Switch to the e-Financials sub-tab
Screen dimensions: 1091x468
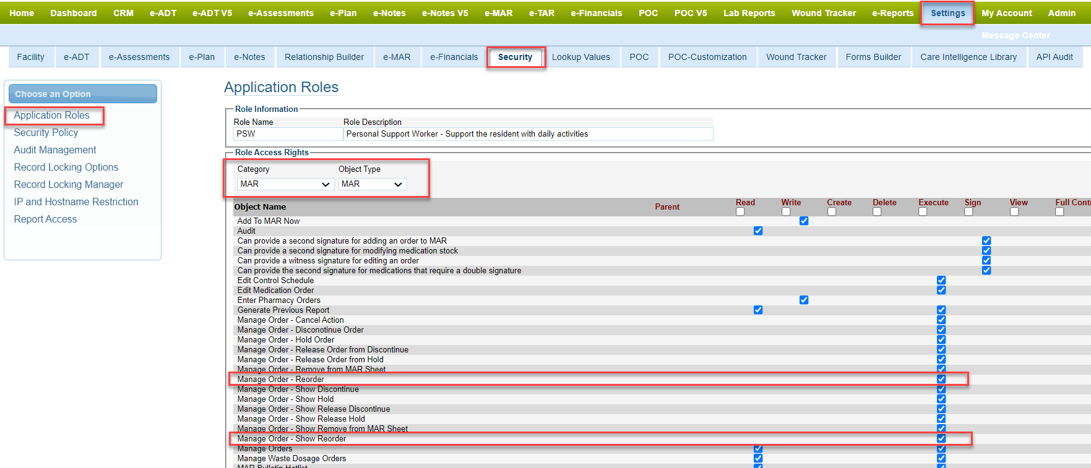click(454, 57)
